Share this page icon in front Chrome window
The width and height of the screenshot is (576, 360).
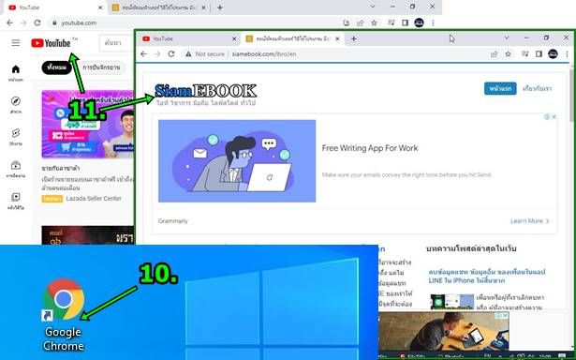[495, 54]
